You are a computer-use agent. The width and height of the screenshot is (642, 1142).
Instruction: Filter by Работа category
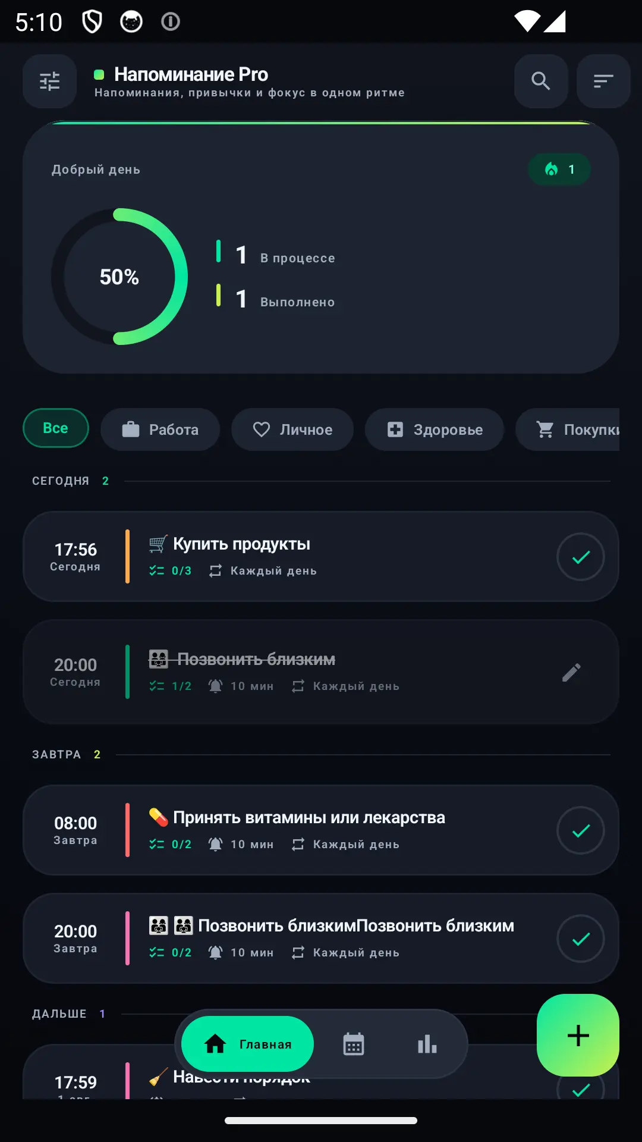(160, 429)
